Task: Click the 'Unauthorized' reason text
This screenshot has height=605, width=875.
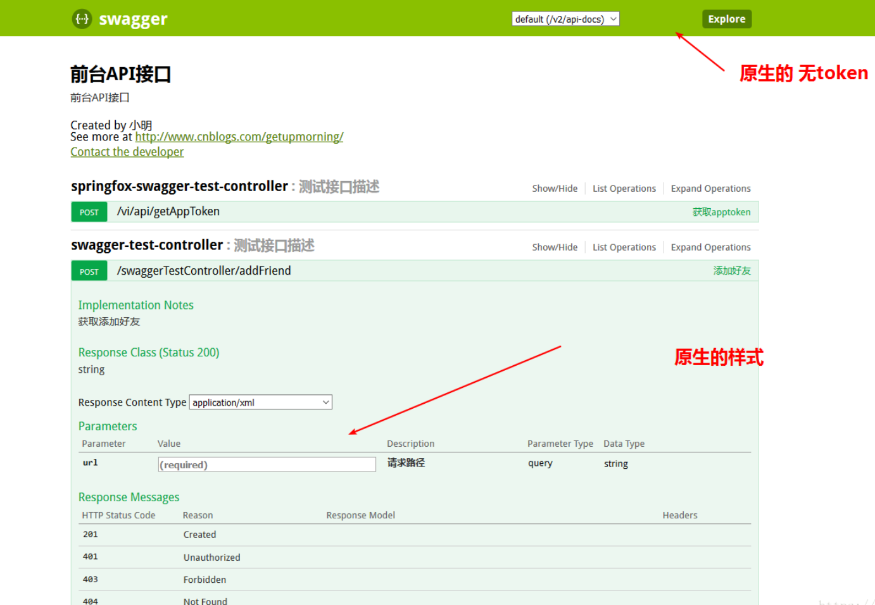Action: point(212,558)
